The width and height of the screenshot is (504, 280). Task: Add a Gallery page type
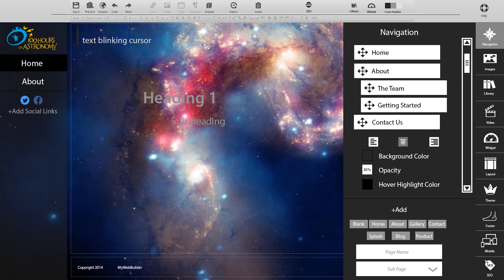(x=417, y=224)
